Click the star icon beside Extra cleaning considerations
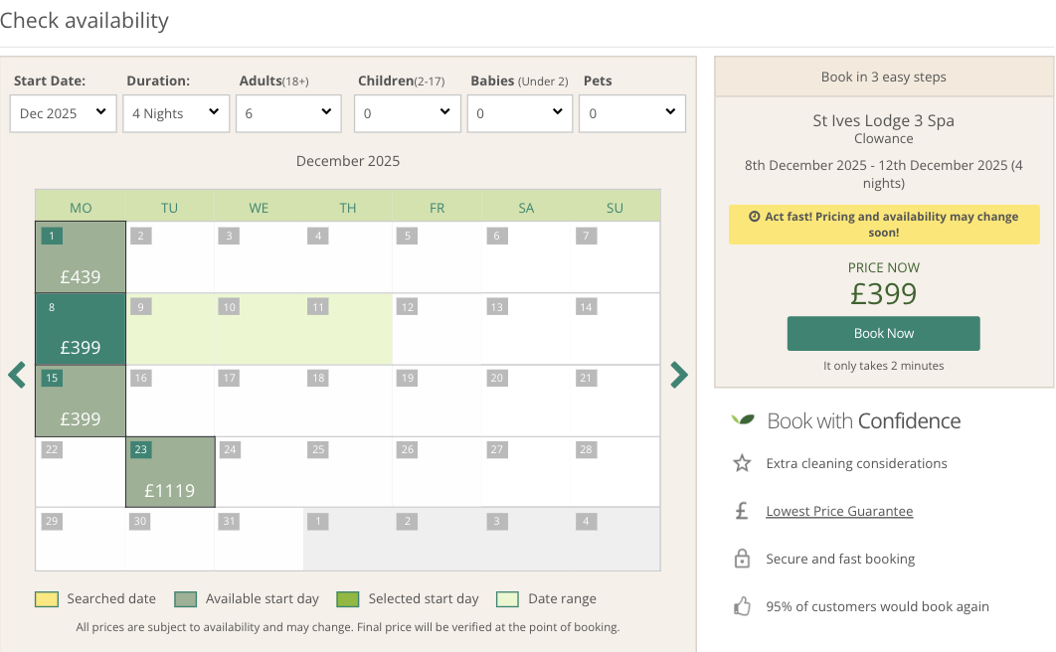The height and width of the screenshot is (652, 1056). (742, 463)
